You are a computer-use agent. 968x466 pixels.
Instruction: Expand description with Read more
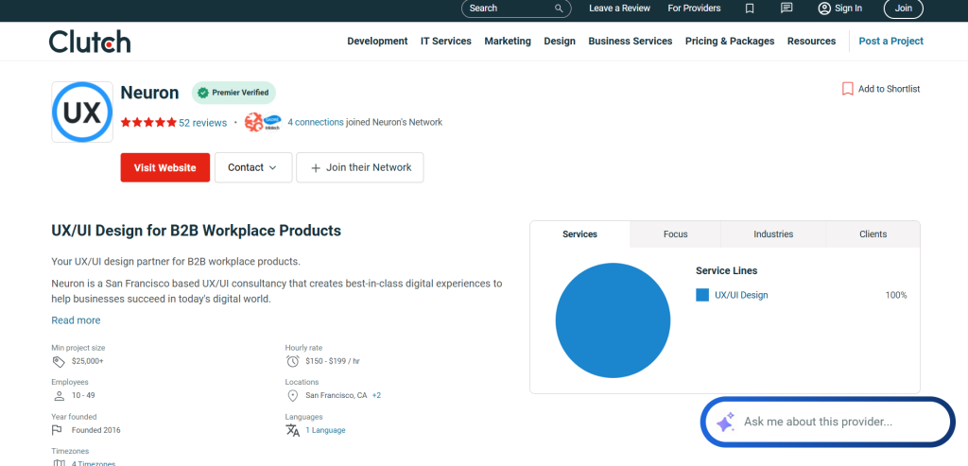click(x=76, y=320)
